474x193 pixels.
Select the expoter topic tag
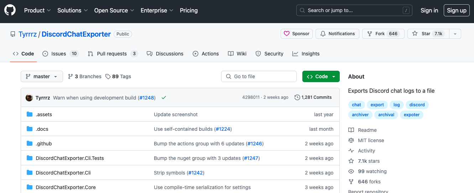pos(412,115)
